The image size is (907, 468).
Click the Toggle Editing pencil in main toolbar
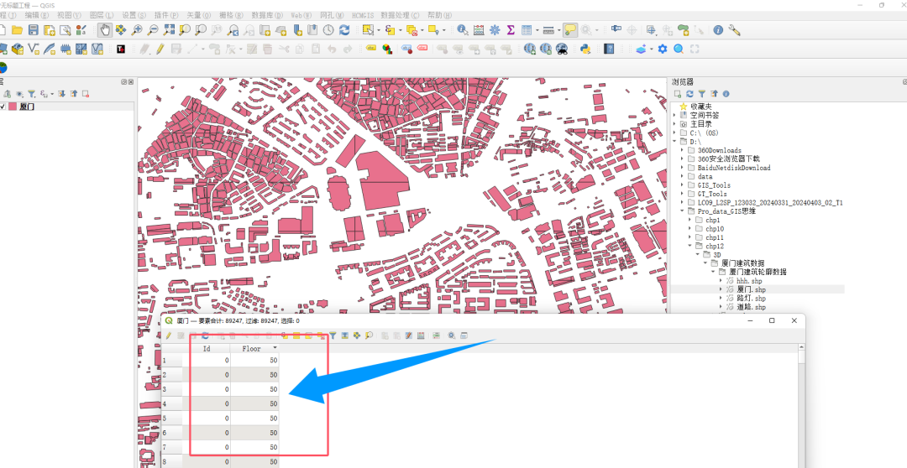[160, 49]
